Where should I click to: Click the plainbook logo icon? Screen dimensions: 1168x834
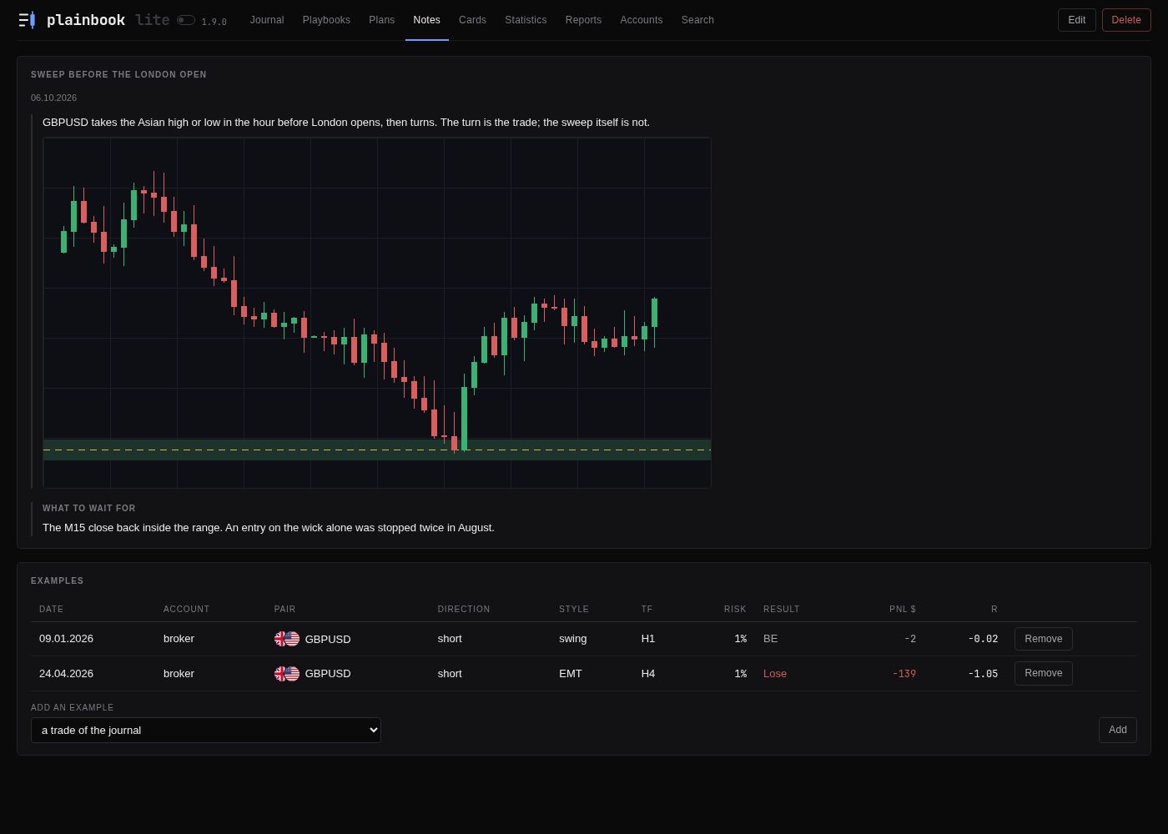coord(27,20)
